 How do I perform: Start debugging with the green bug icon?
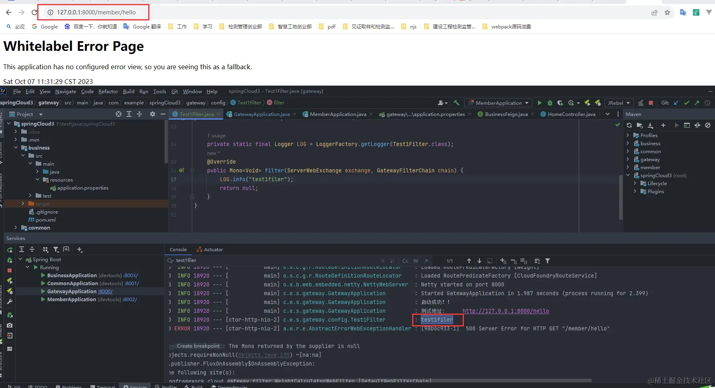[550, 103]
